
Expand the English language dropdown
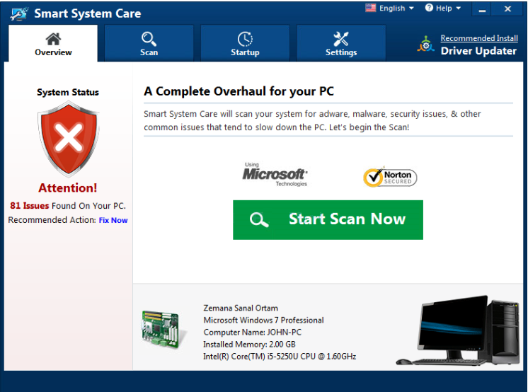point(396,8)
